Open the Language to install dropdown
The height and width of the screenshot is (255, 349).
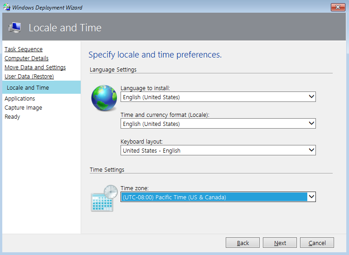pyautogui.click(x=218, y=97)
